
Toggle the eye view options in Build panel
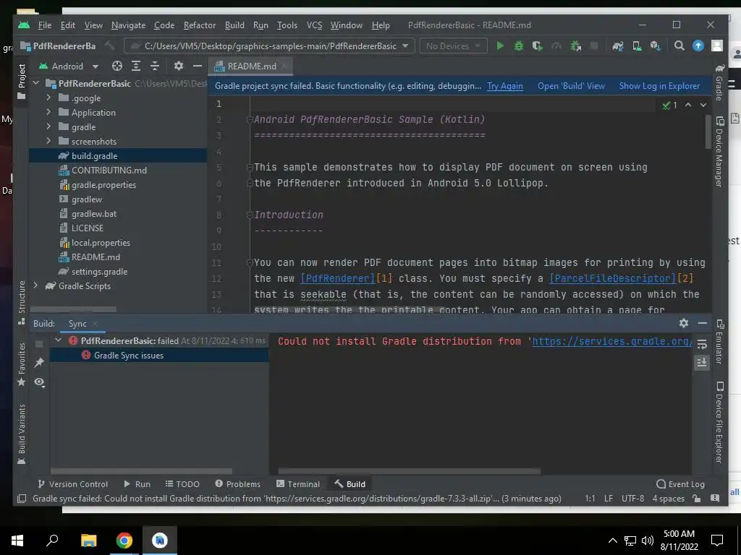40,382
